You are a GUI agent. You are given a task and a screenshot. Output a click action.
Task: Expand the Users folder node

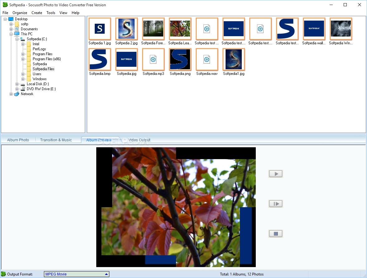pos(23,74)
